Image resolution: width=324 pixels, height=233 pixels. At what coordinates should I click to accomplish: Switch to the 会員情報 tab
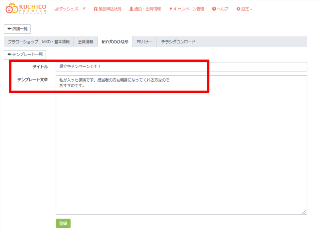(x=86, y=42)
